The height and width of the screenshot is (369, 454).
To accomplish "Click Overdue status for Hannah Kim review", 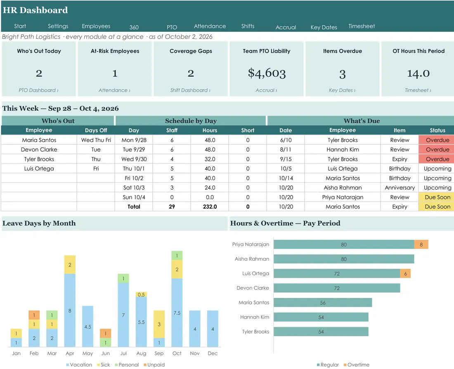I will [437, 150].
